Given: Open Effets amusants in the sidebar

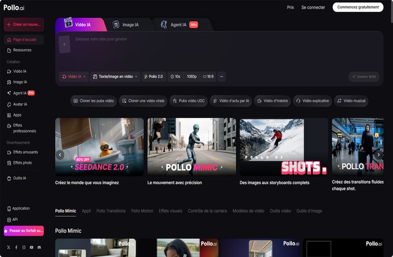Looking at the screenshot, I should [x=24, y=152].
